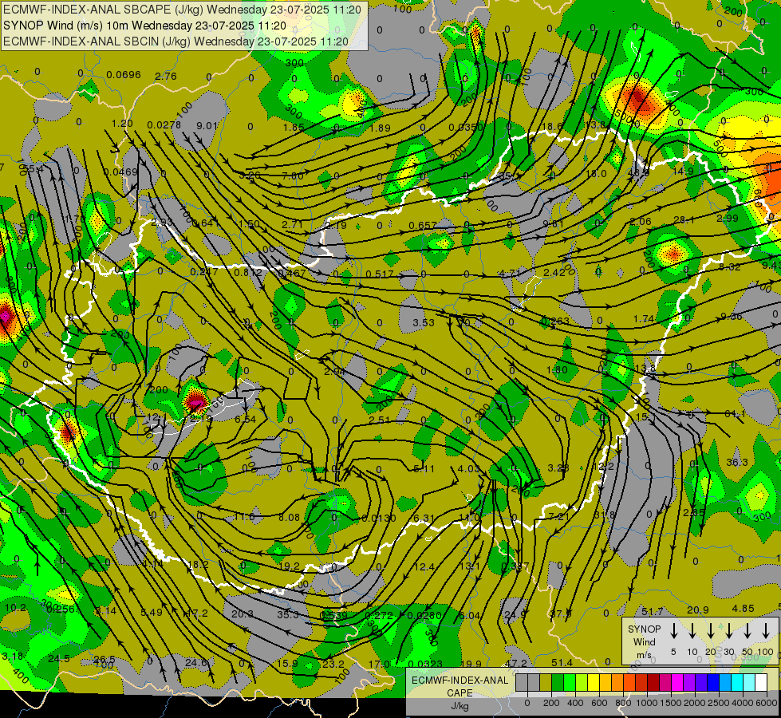The image size is (781, 718).
Task: Select the SBCIN title line at the top
Action: [176, 41]
